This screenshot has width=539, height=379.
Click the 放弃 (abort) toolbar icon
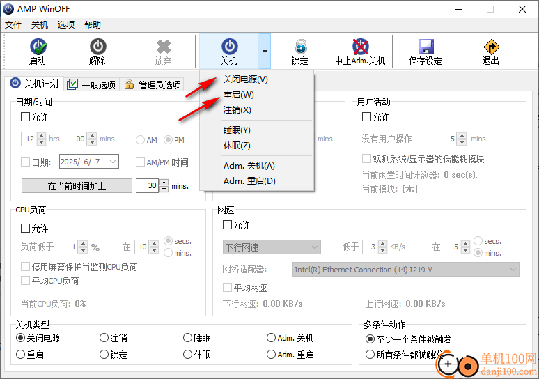pos(164,47)
